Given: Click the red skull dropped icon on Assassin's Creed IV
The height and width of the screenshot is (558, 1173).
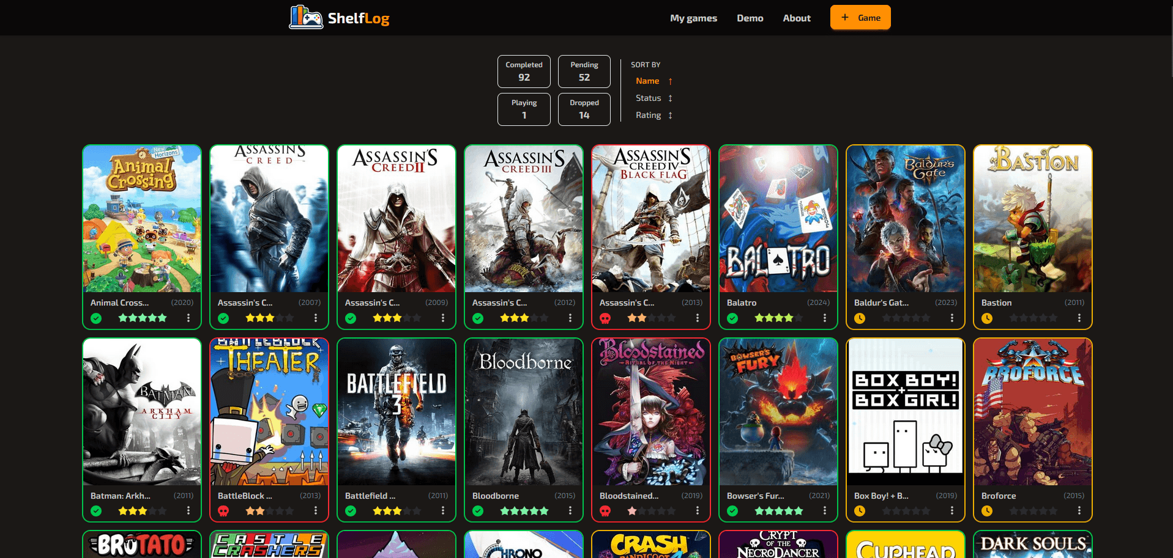Looking at the screenshot, I should click(x=605, y=318).
